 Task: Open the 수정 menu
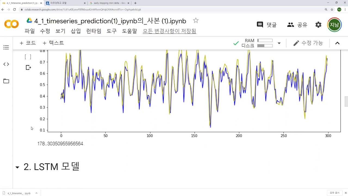[45, 31]
